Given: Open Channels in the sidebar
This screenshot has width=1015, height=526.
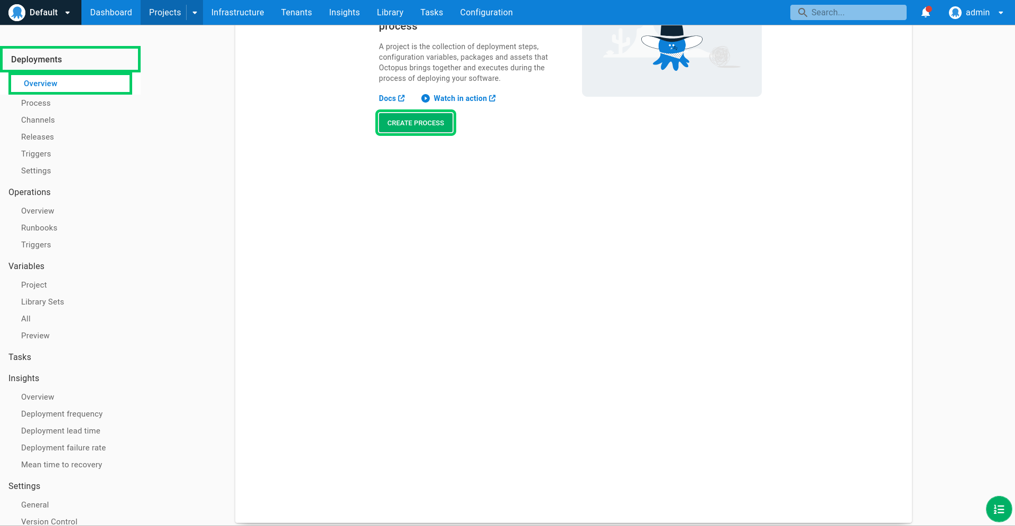Looking at the screenshot, I should point(38,120).
